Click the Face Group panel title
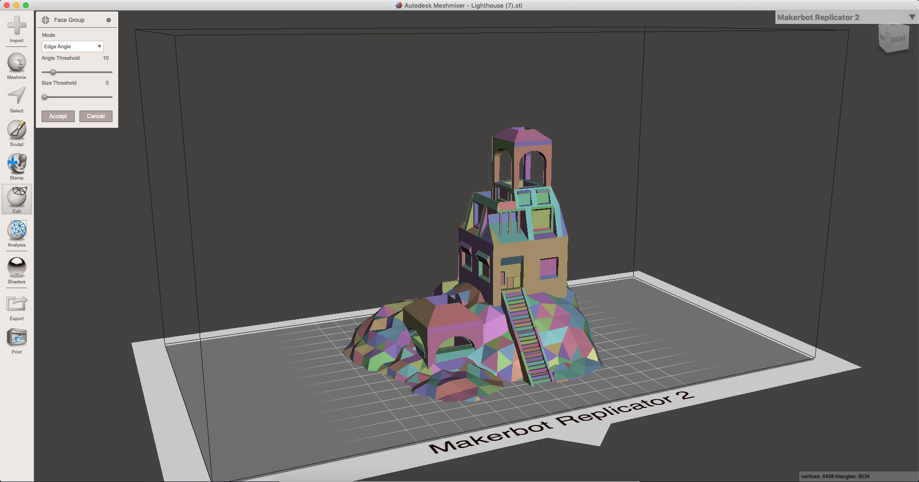Viewport: 919px width, 482px height. click(69, 20)
